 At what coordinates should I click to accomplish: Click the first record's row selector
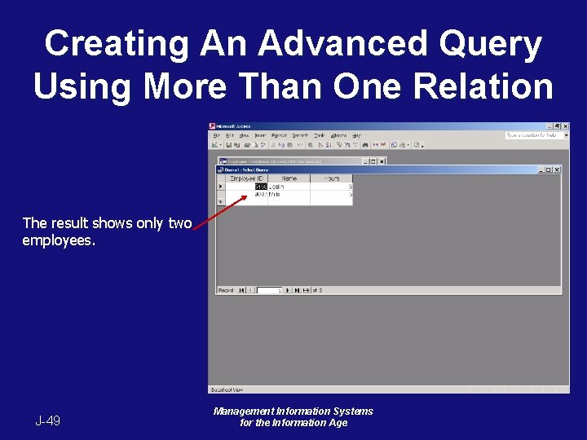point(221,187)
